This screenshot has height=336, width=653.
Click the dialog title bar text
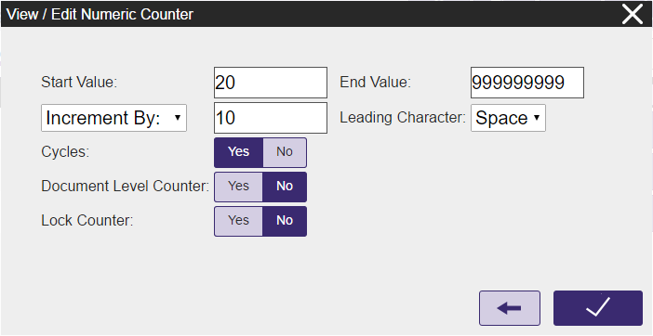100,15
